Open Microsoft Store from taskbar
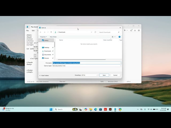The height and width of the screenshot is (128, 171). coord(100,109)
